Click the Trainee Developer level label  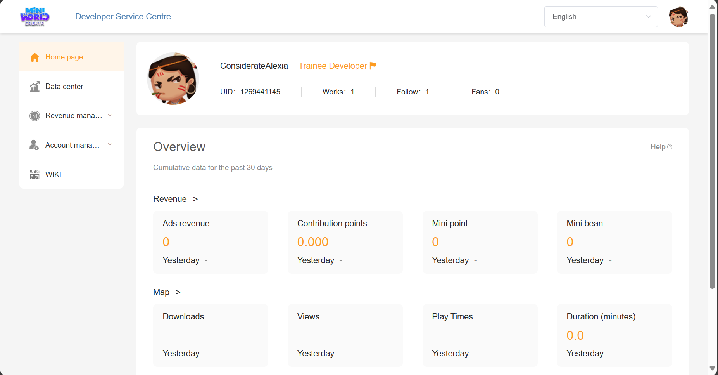click(x=333, y=66)
